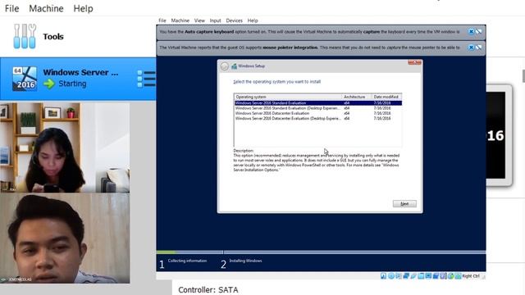The image size is (525, 295).
Task: Click the USB devices status icon
Action: [413, 276]
